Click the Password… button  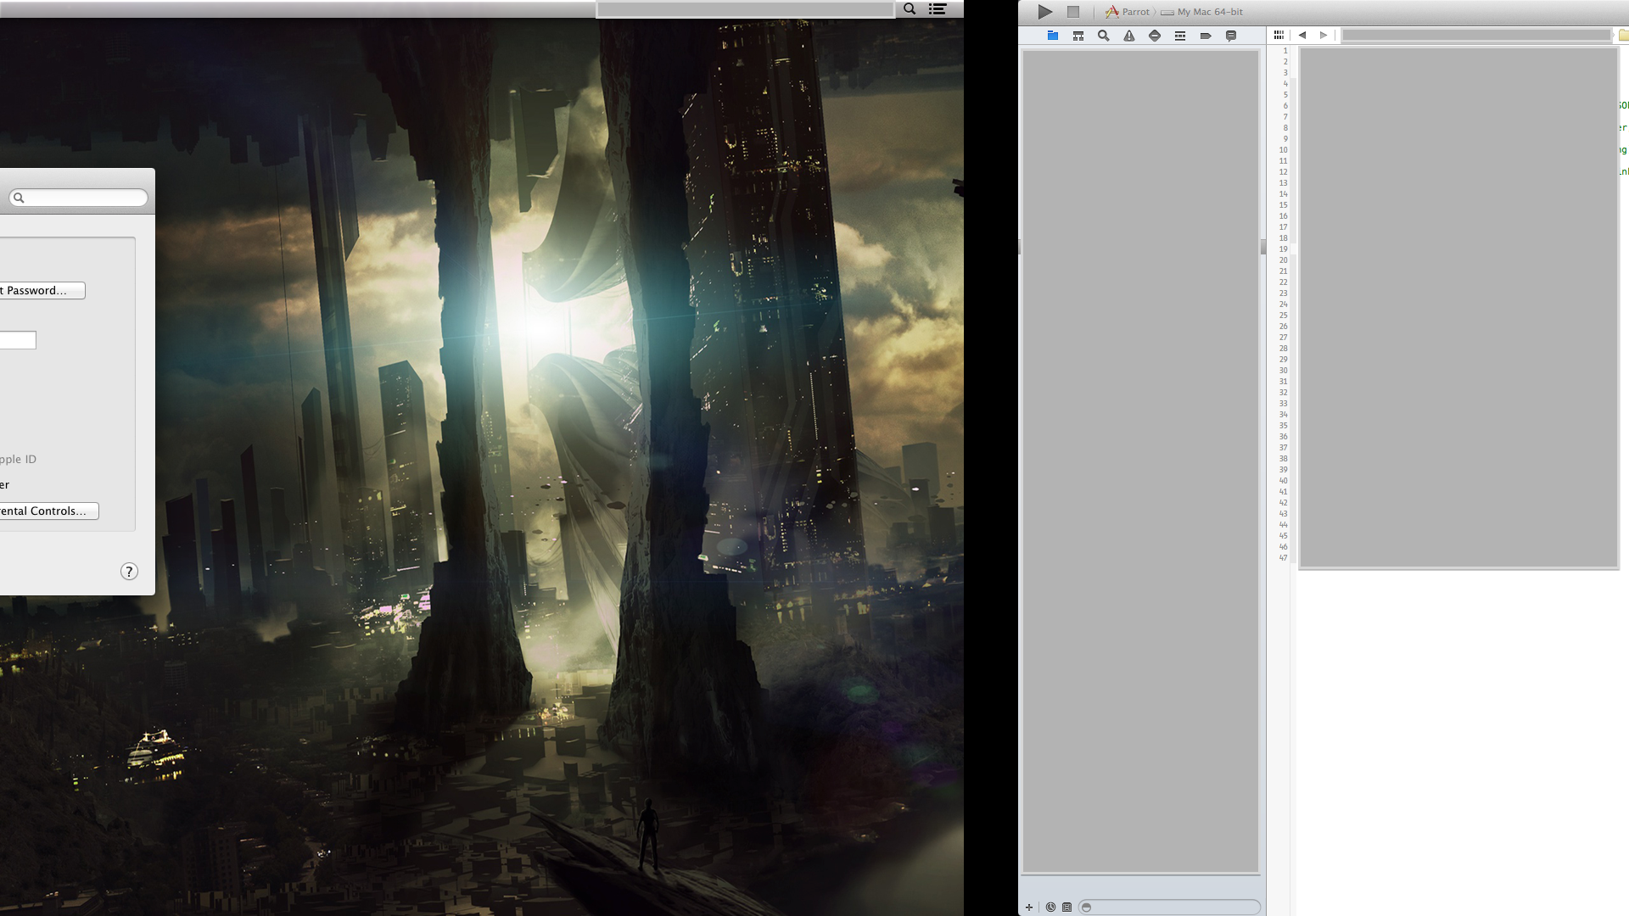tap(41, 290)
